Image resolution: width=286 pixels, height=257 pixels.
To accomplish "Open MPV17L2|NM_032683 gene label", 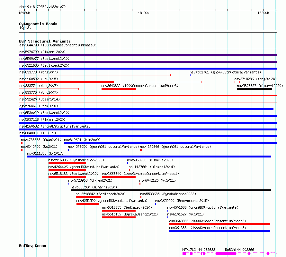I will click(199, 250).
